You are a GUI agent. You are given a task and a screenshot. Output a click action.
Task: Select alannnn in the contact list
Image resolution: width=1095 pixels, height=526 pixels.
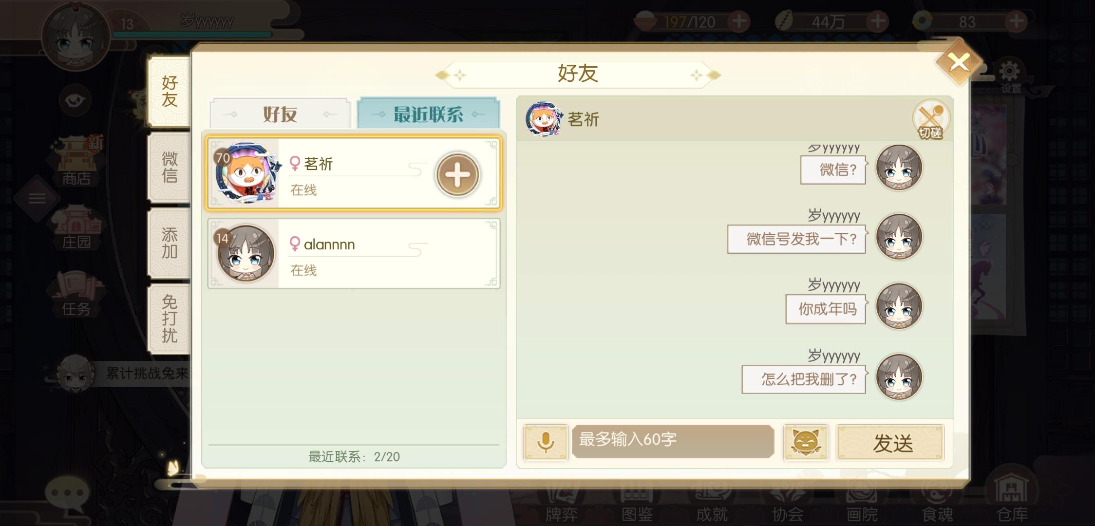pos(354,253)
